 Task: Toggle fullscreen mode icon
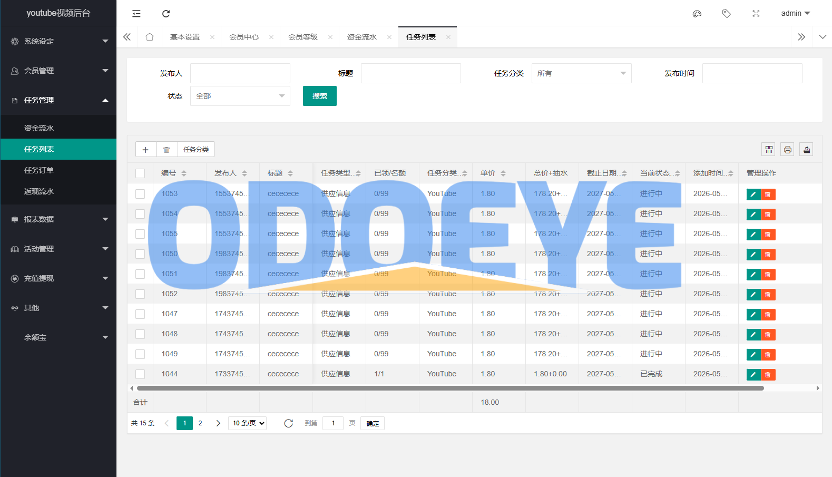point(756,14)
